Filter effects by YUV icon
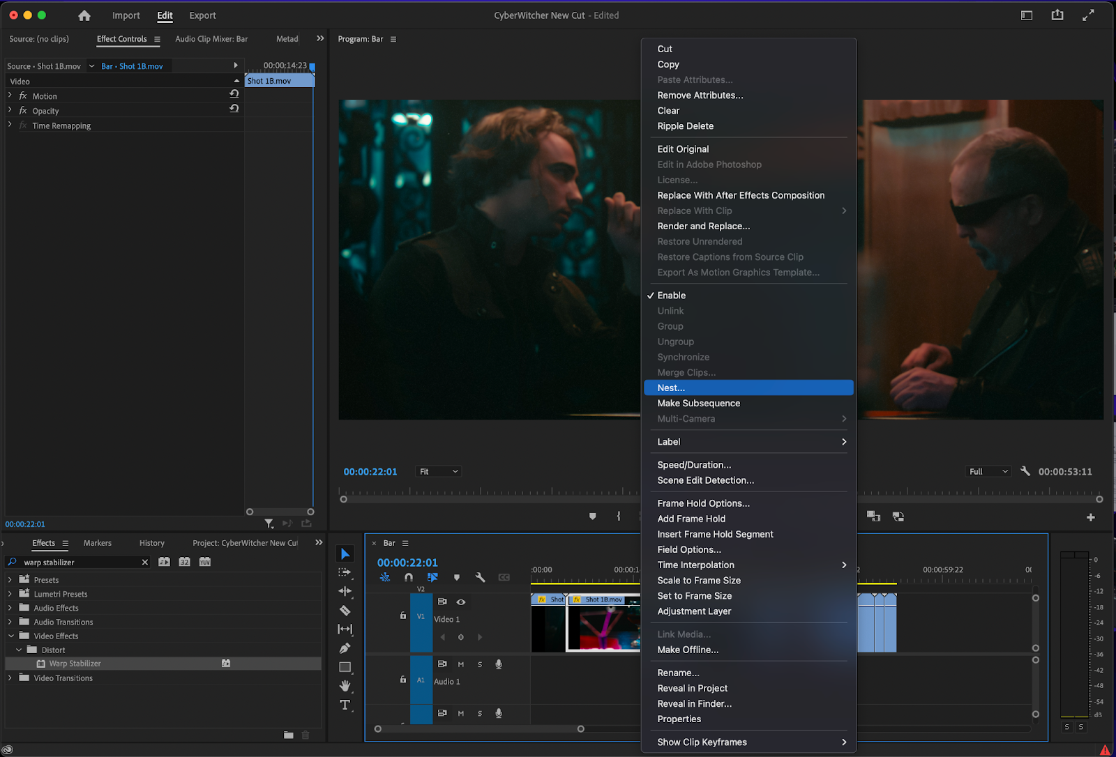 204,562
